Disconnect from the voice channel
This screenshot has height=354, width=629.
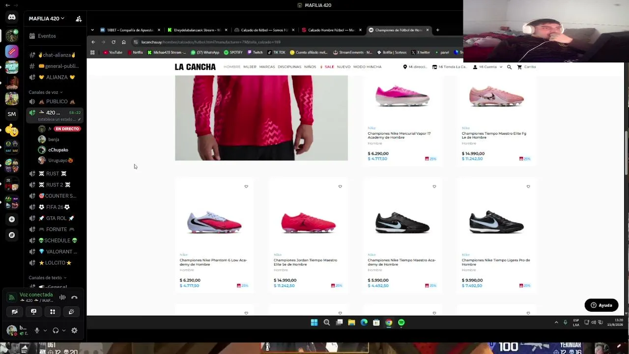pos(74,297)
